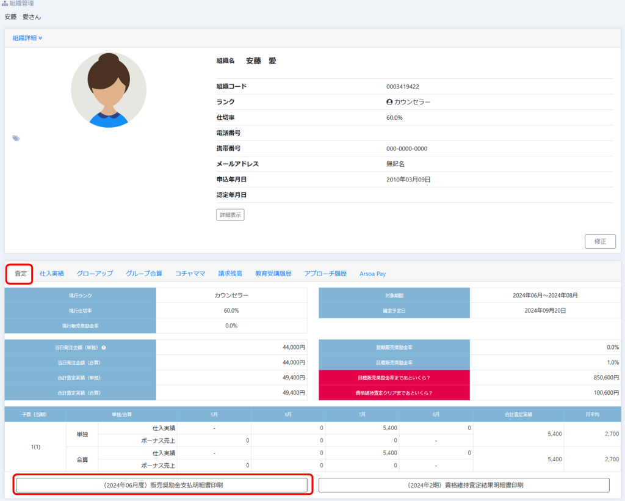Open the Arsoa Pay tab

(372, 274)
